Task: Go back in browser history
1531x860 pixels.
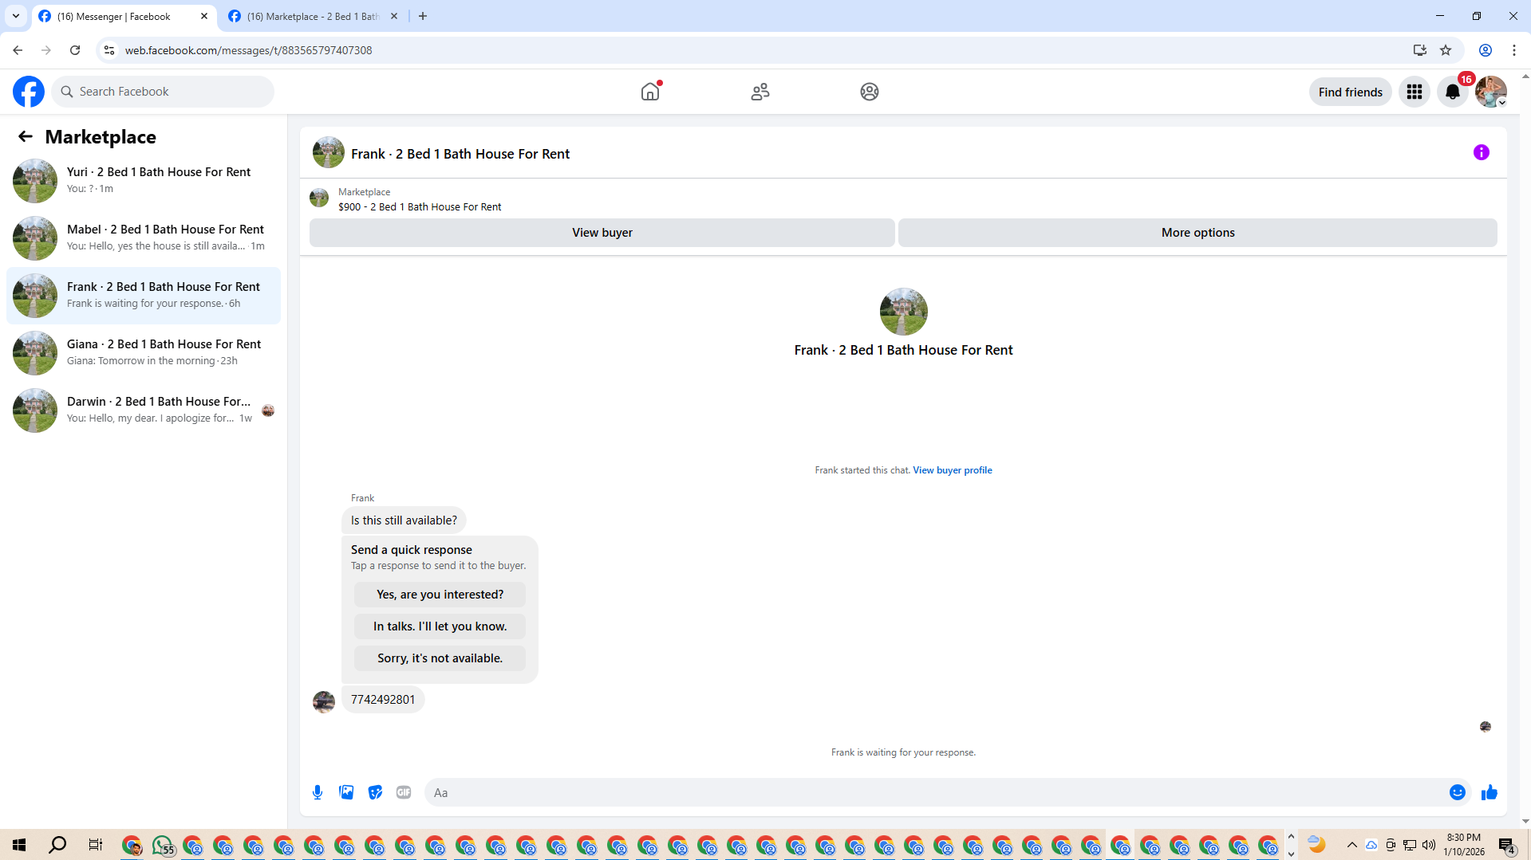Action: [x=18, y=50]
